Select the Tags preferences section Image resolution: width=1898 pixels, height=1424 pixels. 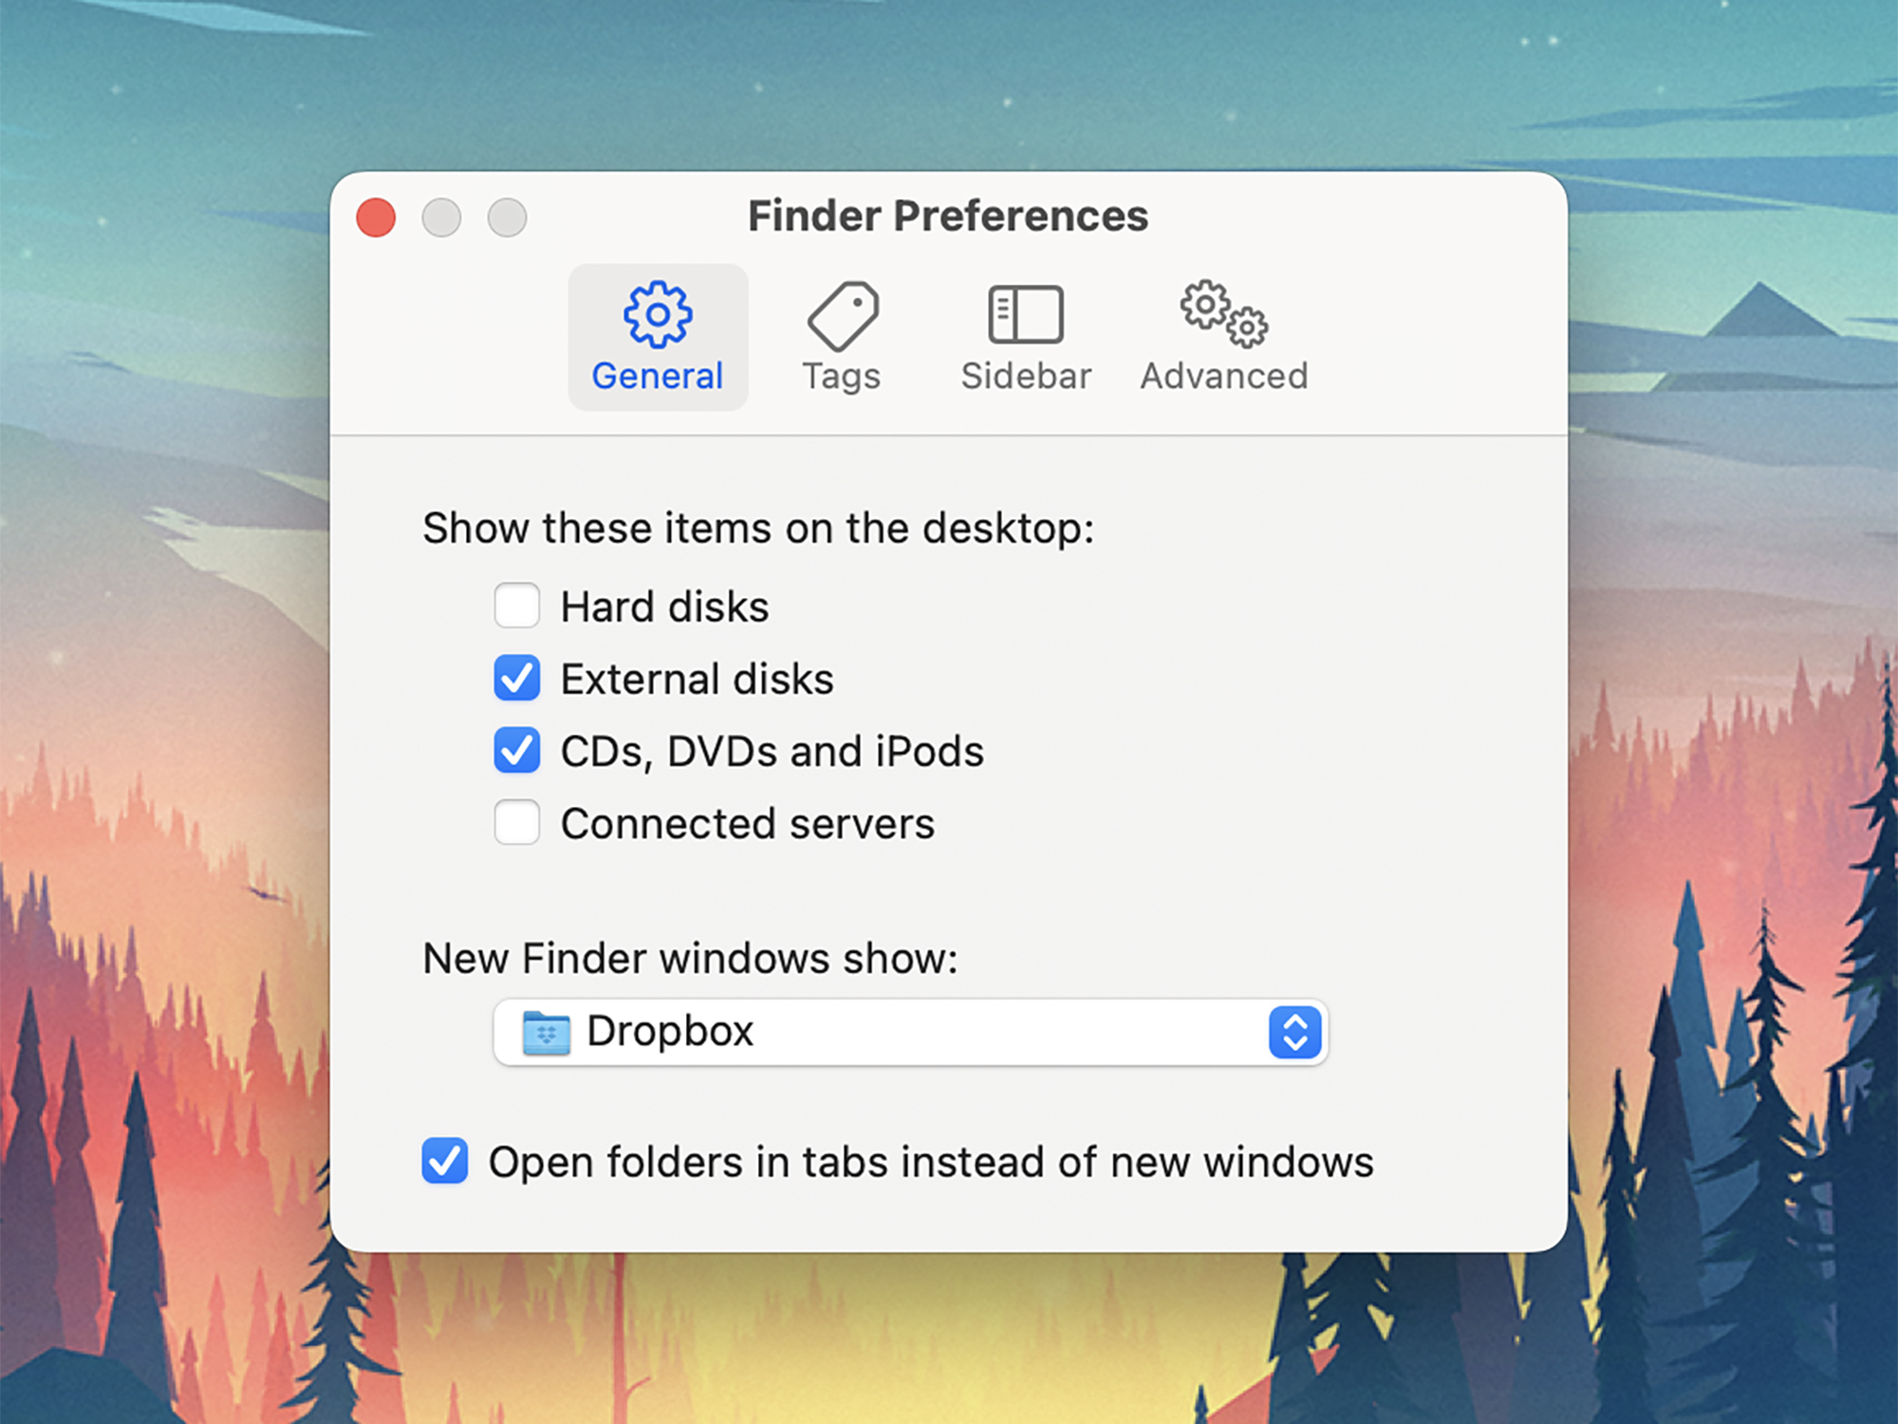(843, 337)
